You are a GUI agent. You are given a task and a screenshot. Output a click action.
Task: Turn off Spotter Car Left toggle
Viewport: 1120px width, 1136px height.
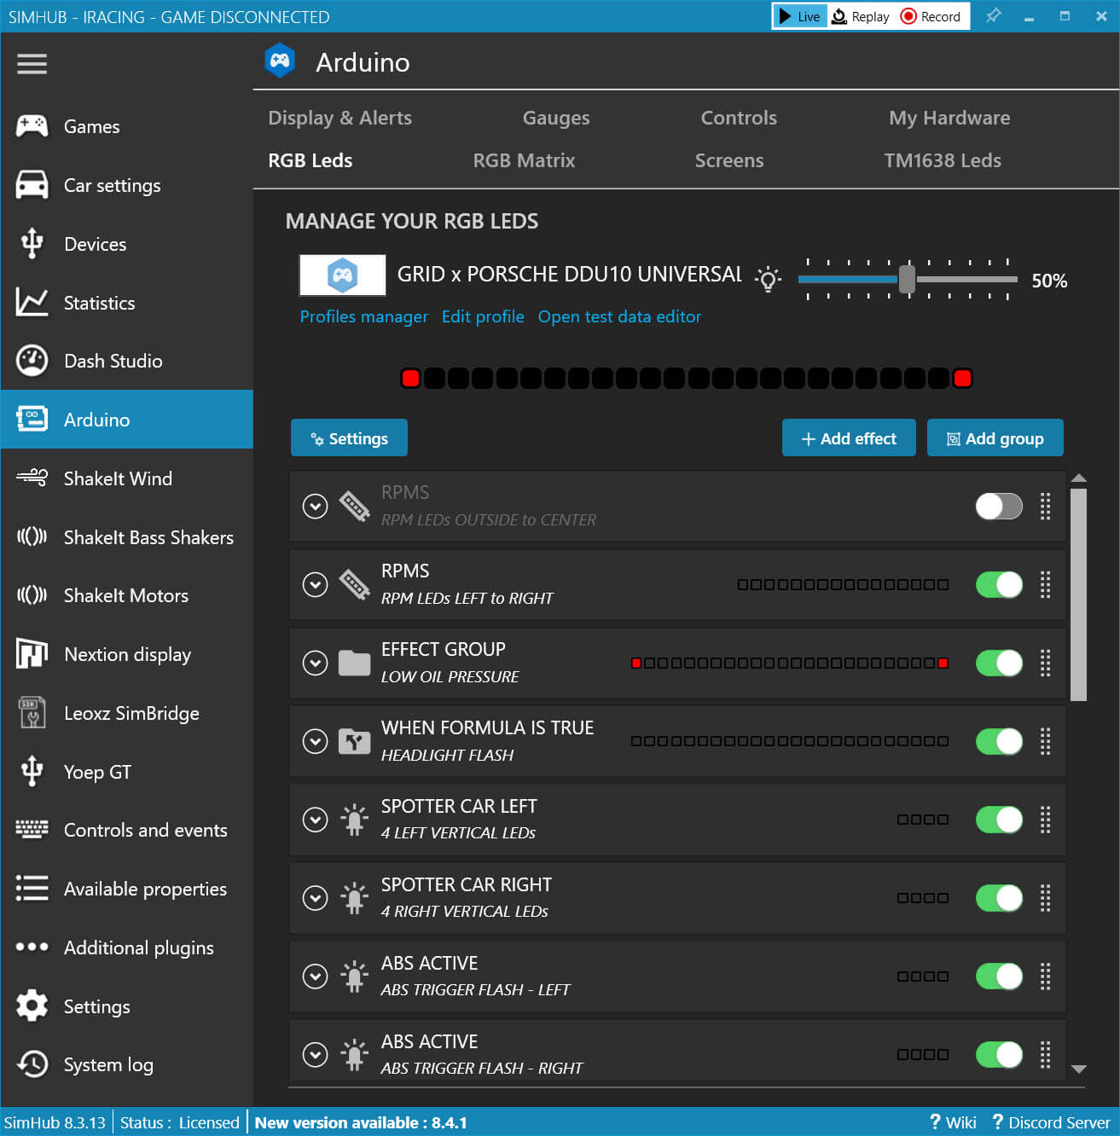click(998, 820)
